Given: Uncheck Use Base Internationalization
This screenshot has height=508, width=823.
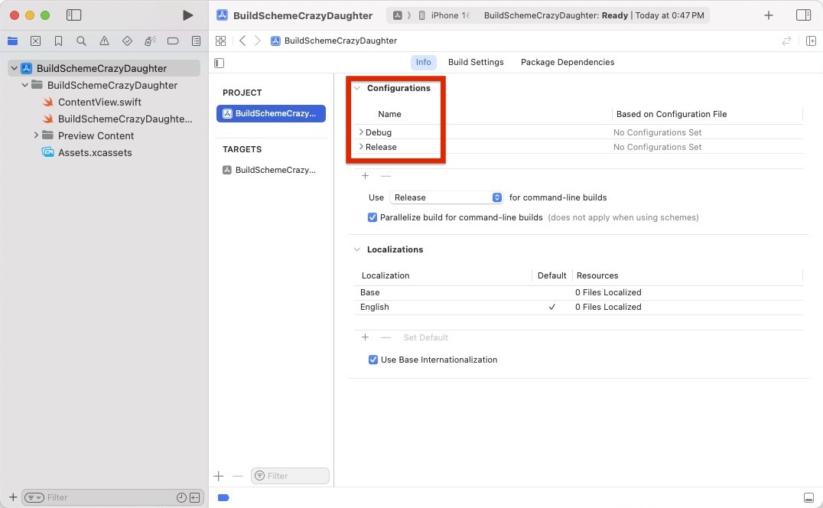Looking at the screenshot, I should coord(372,360).
